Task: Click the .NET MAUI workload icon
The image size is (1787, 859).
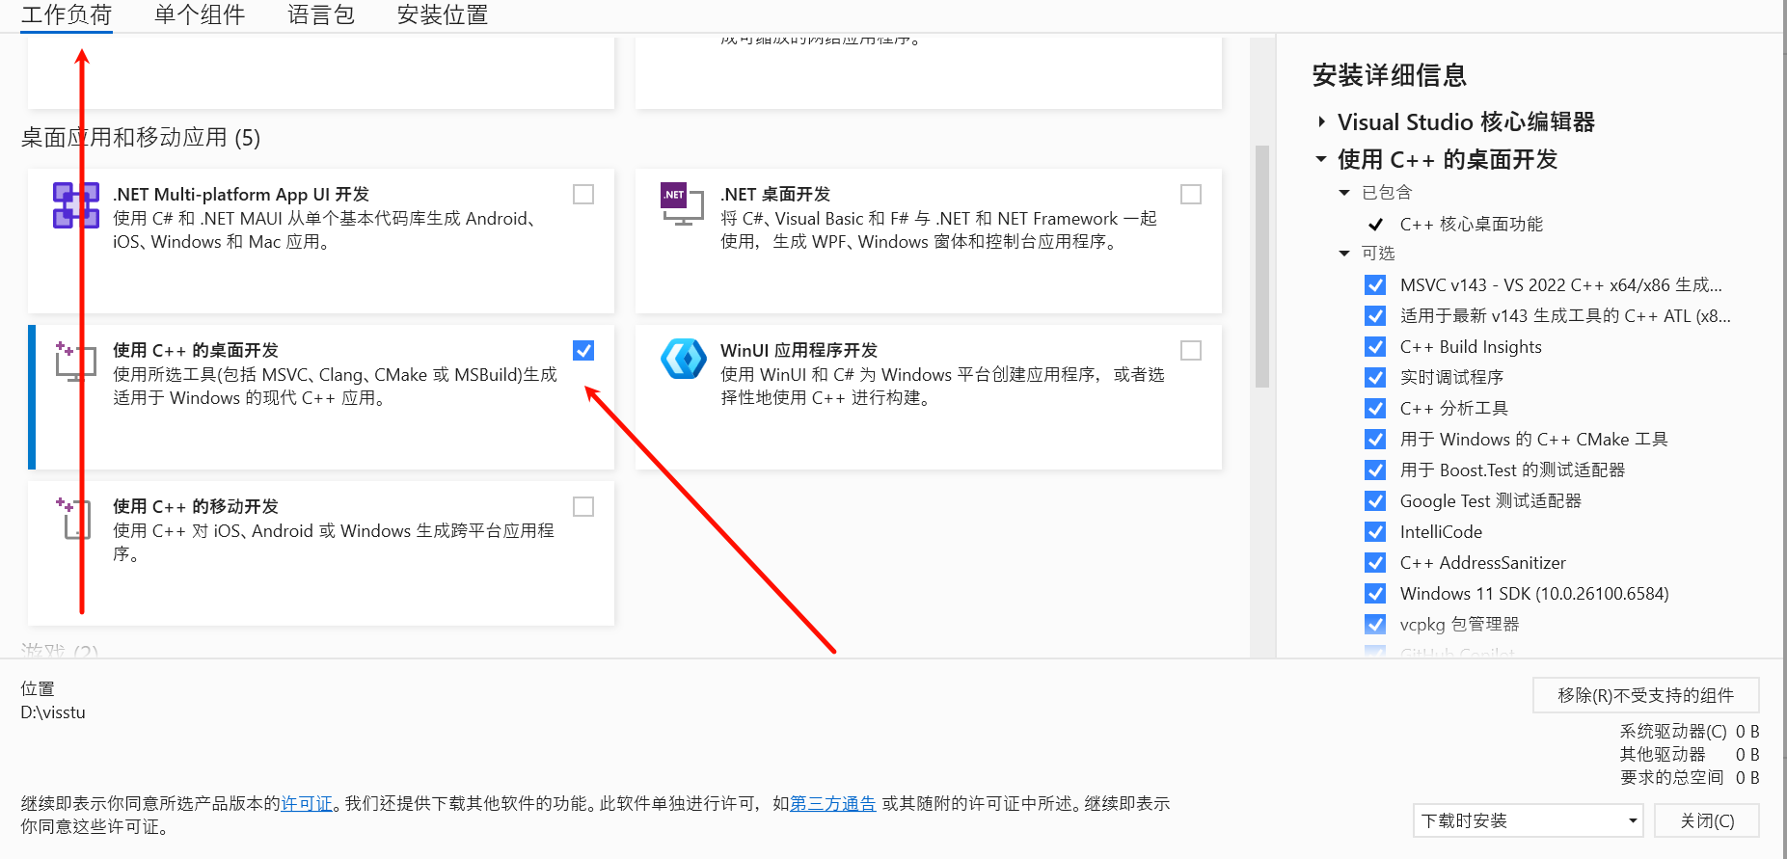Action: [x=75, y=204]
